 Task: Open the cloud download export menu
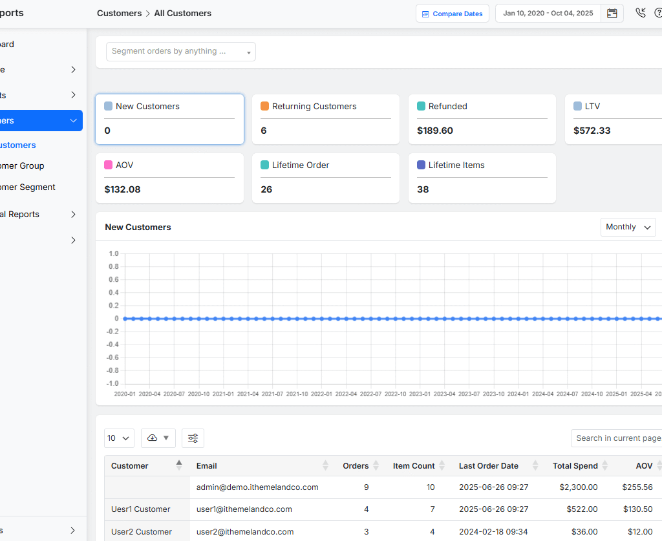[x=158, y=438]
